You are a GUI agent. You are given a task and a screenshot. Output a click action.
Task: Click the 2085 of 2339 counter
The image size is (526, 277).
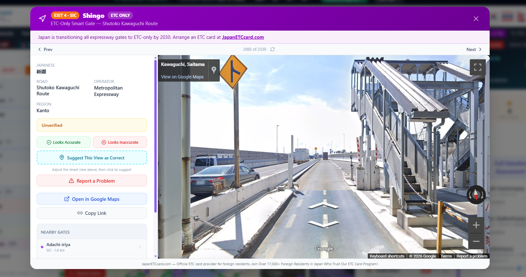click(255, 49)
